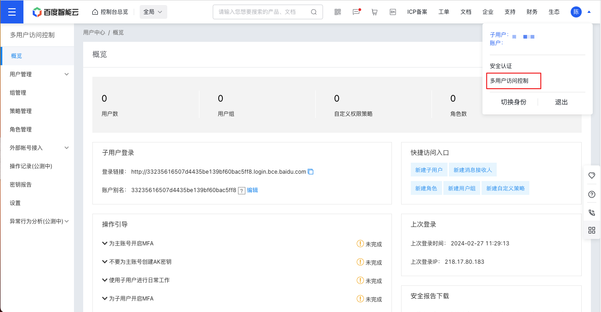Open the hamburger main menu

[12, 12]
